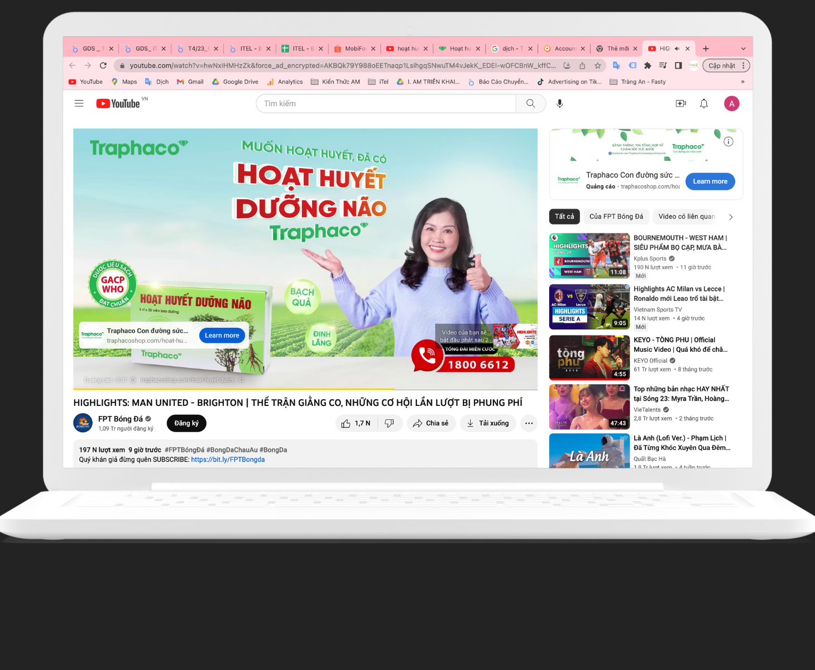815x670 pixels.
Task: Open the notifications bell
Action: click(704, 104)
